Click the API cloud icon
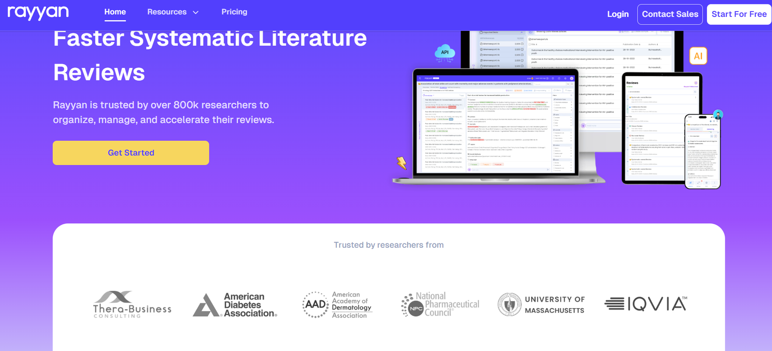Image resolution: width=772 pixels, height=351 pixels. 444,53
